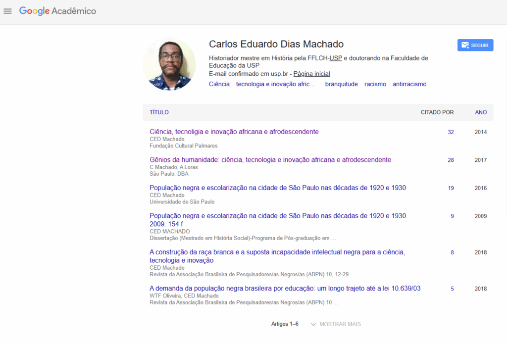The image size is (507, 343).
Task: Open article A construção da raça branca
Action: click(x=277, y=252)
